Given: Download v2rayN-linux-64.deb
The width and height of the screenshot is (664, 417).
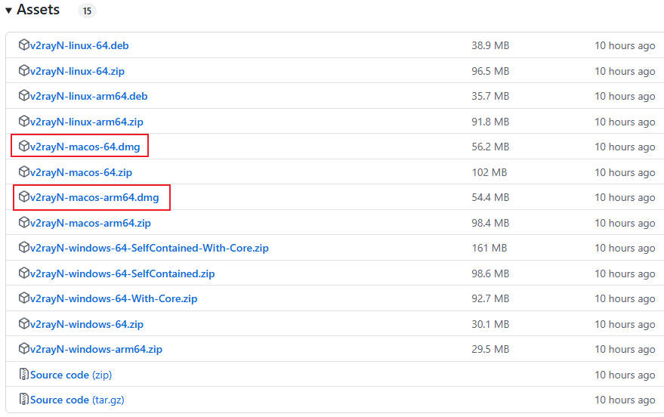Looking at the screenshot, I should pyautogui.click(x=79, y=45).
